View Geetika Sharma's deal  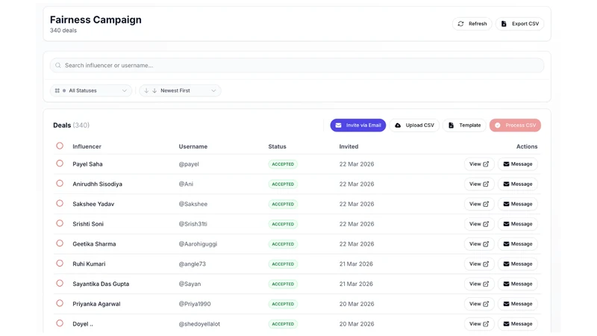[479, 244]
